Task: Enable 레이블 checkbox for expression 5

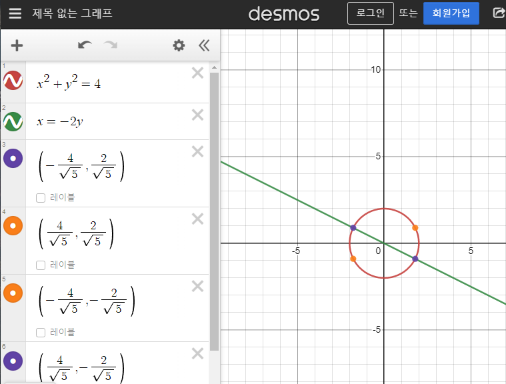Action: tap(41, 333)
